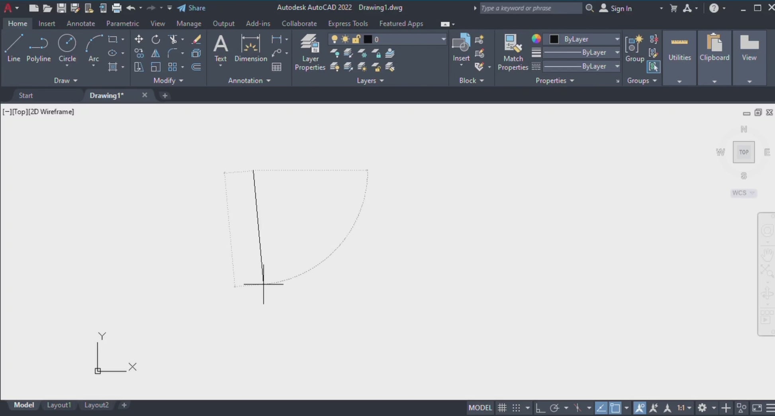This screenshot has height=416, width=775.
Task: Choose the Mirror tool
Action: [x=156, y=53]
